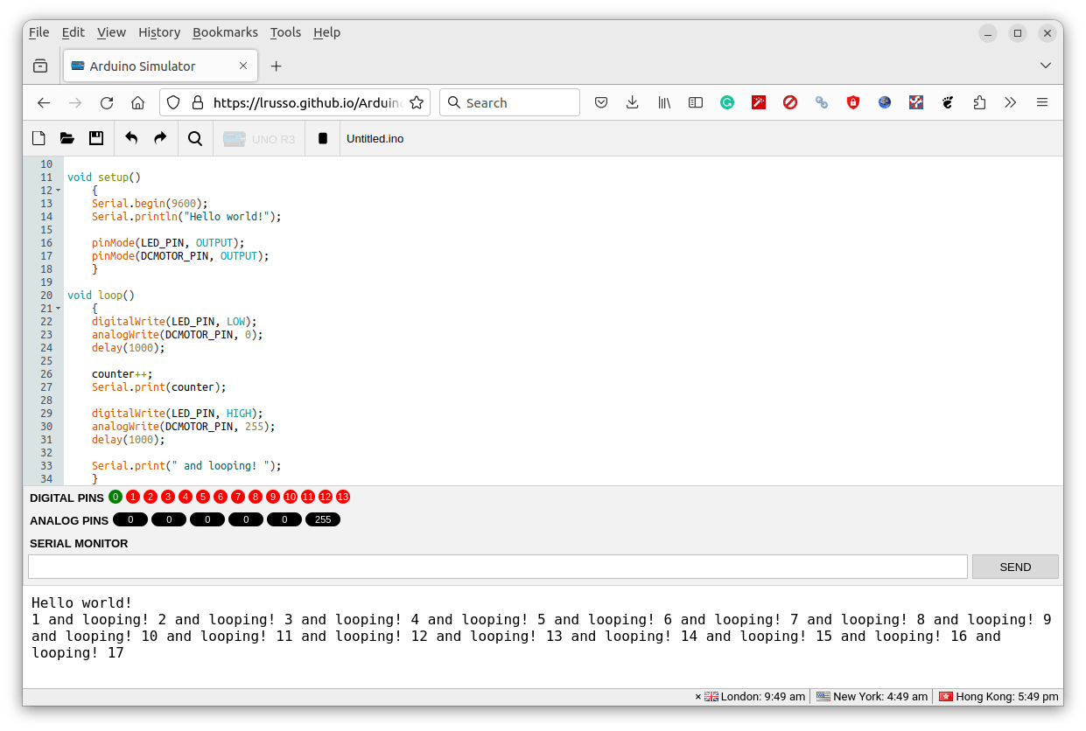This screenshot has width=1086, height=731.
Task: Redo the last code edit
Action: [x=159, y=137]
